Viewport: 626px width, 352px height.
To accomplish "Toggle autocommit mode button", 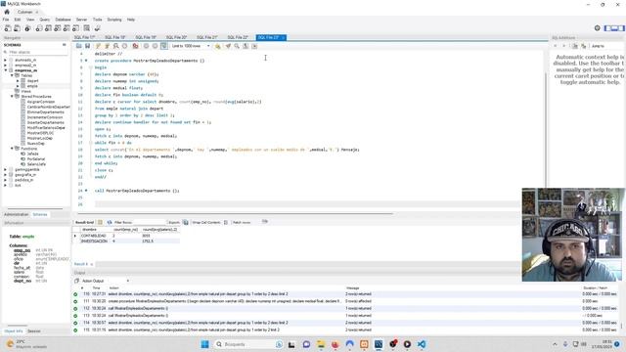I will click(x=164, y=46).
